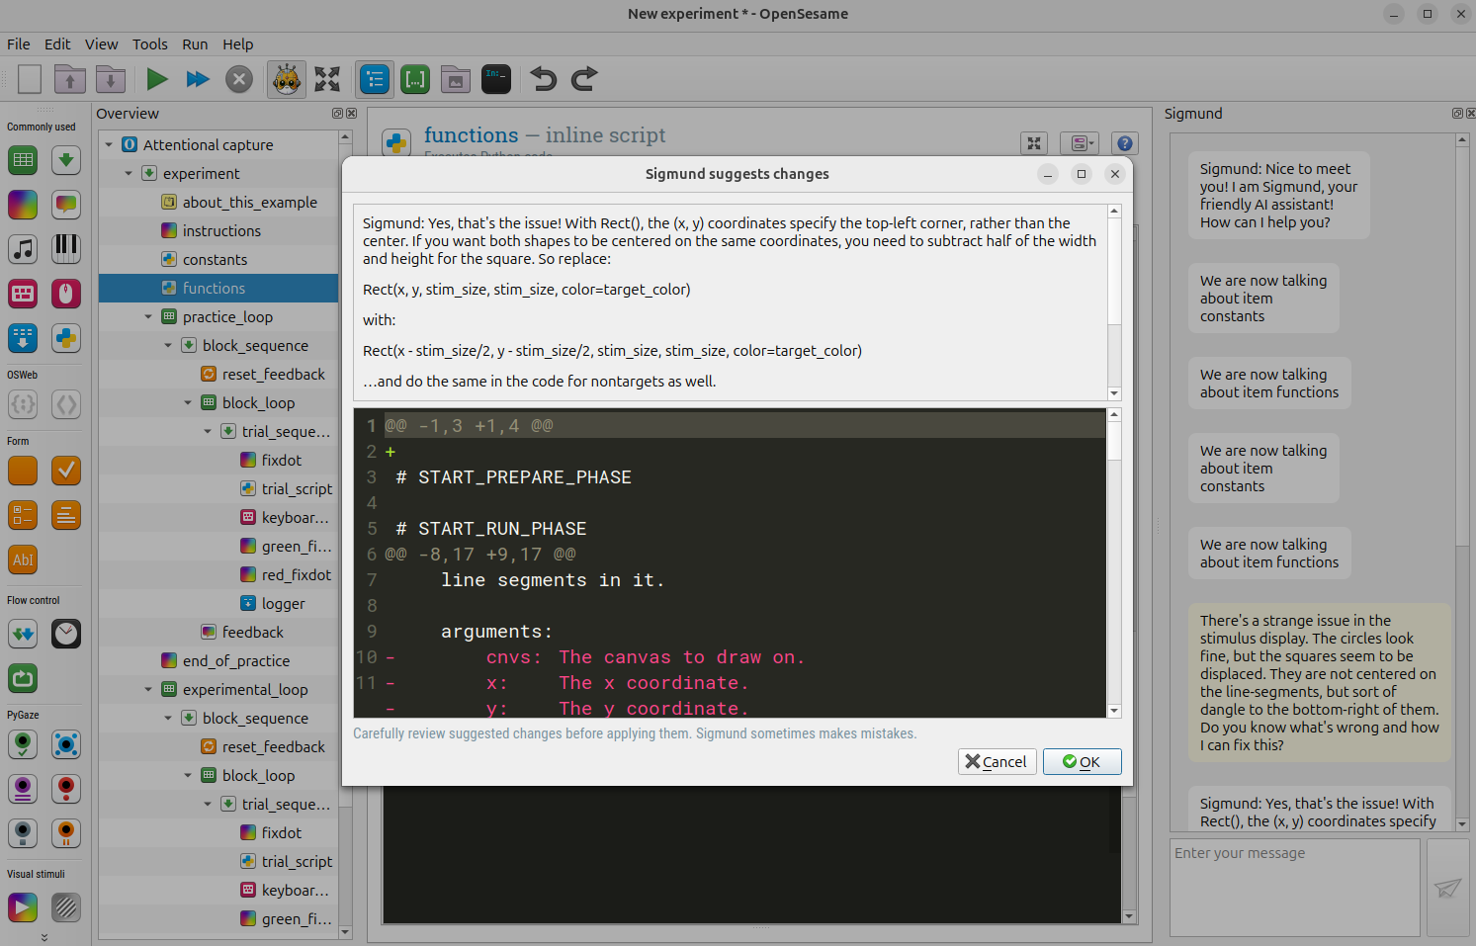
Task: Choose the synth piano keys item
Action: (66, 248)
